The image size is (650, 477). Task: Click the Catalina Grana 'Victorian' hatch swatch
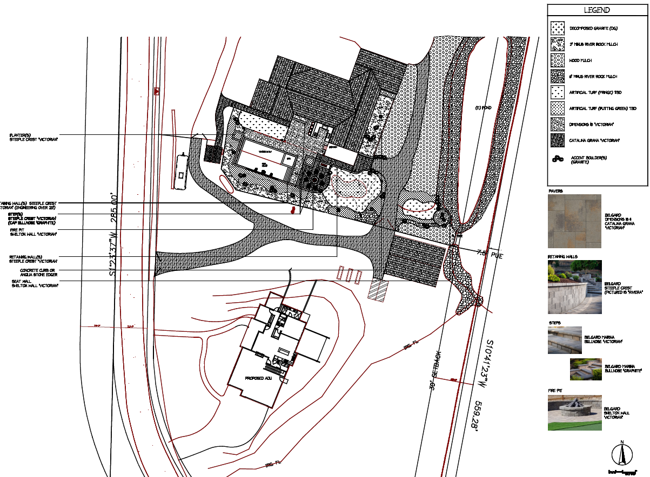coord(558,140)
